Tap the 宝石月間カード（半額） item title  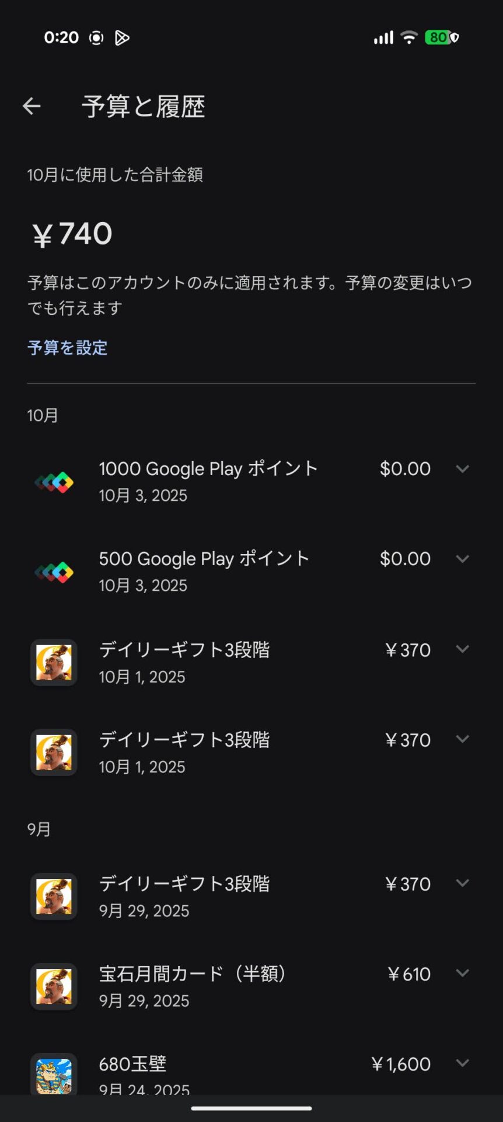(192, 974)
